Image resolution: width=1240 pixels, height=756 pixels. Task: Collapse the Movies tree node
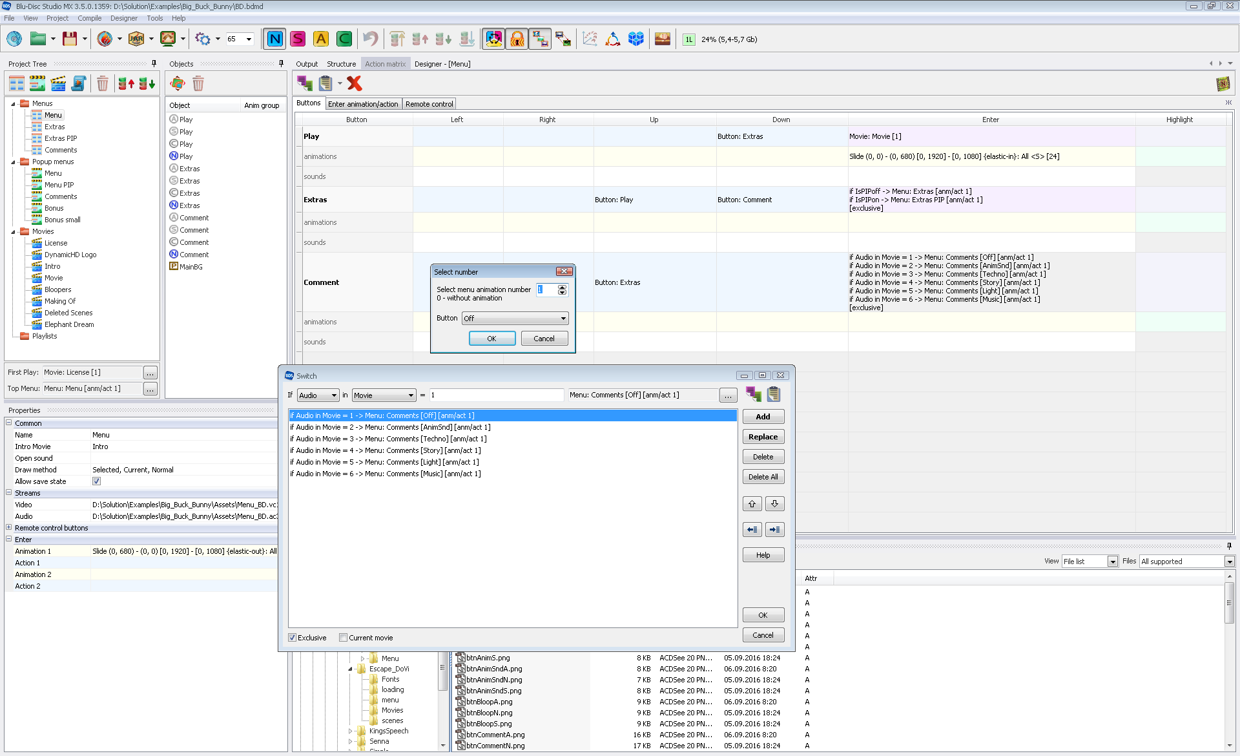(13, 231)
